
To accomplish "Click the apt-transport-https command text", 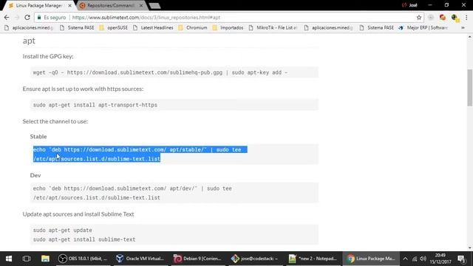I will (x=95, y=105).
